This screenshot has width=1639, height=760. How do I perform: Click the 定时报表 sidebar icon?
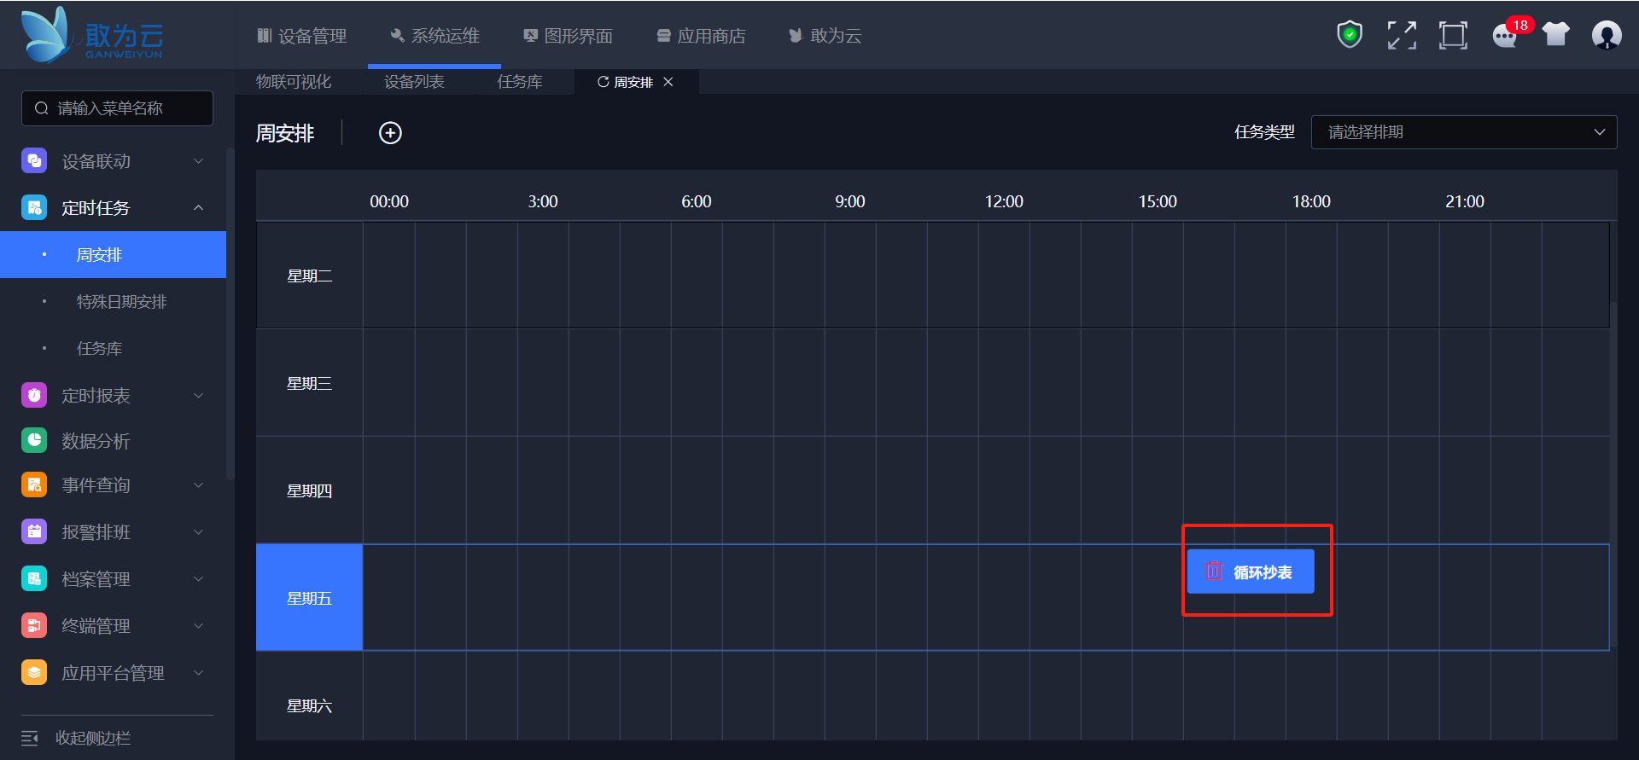coord(34,395)
